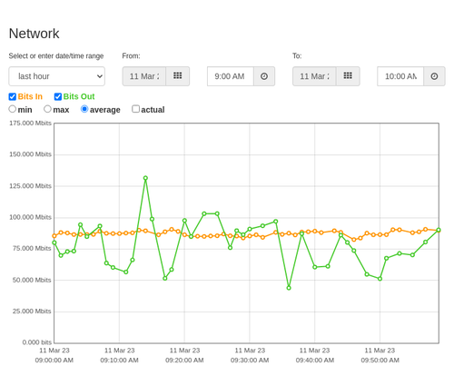Image resolution: width=454 pixels, height=366 pixels.
Task: Click the 09:10:00 AM time axis label
Action: pos(119,361)
